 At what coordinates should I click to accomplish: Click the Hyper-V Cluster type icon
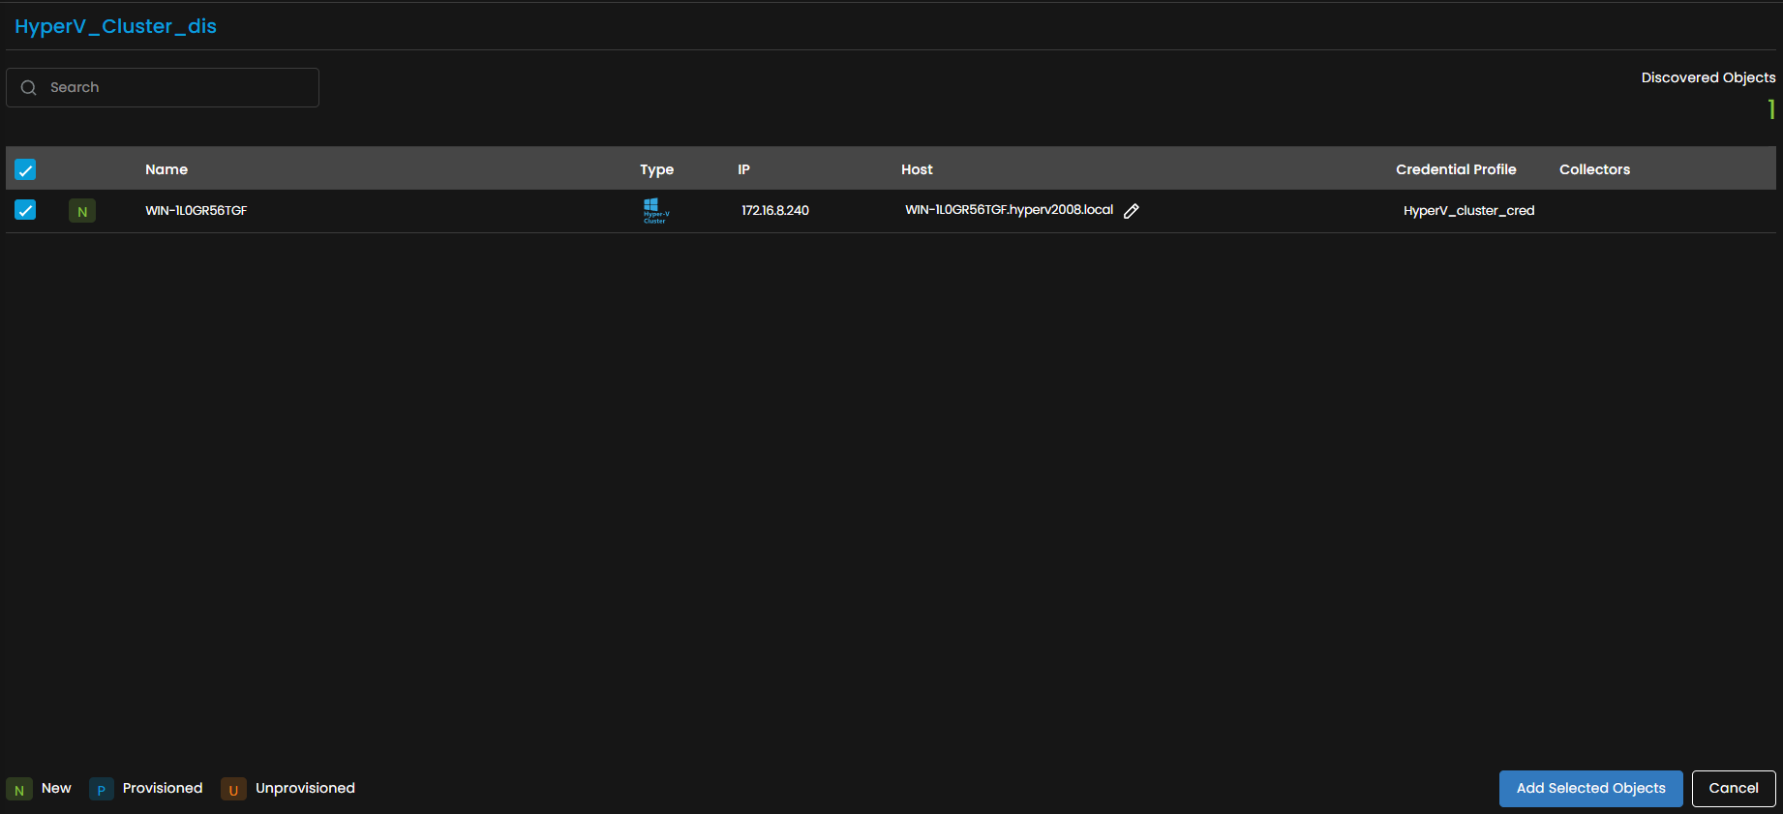click(x=656, y=210)
